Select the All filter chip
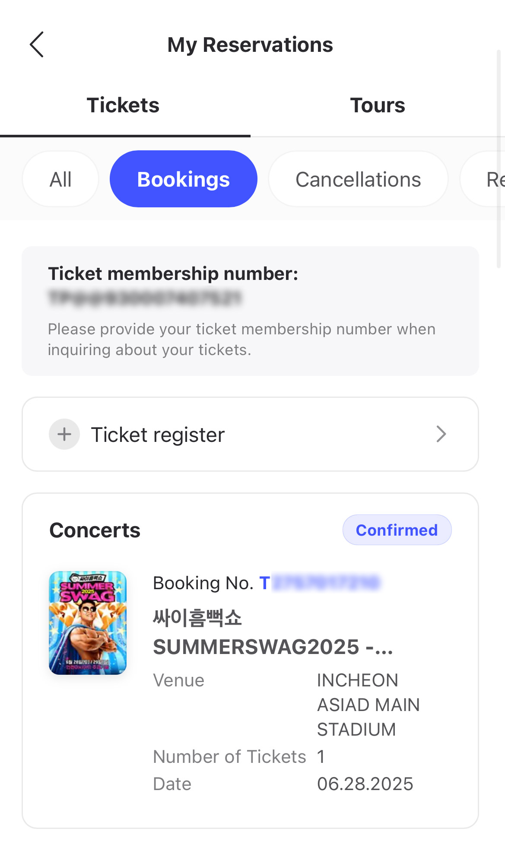The width and height of the screenshot is (505, 854). point(60,179)
